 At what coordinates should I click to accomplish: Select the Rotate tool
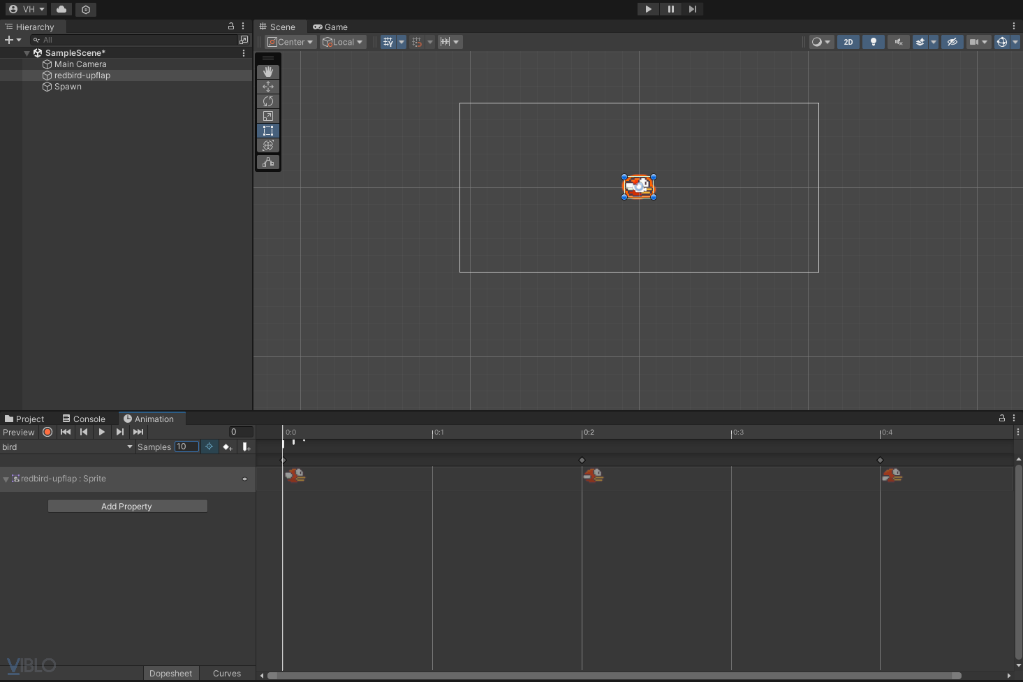268,101
